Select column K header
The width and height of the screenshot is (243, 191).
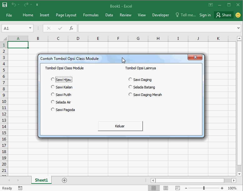pyautogui.click(x=218, y=38)
